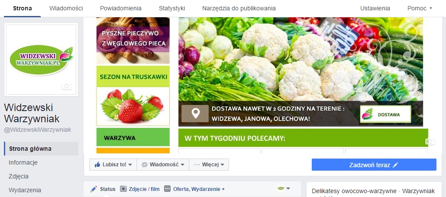Click the Oferta, Wydarzenie icon
This screenshot has width=446, height=197.
coord(168,189)
